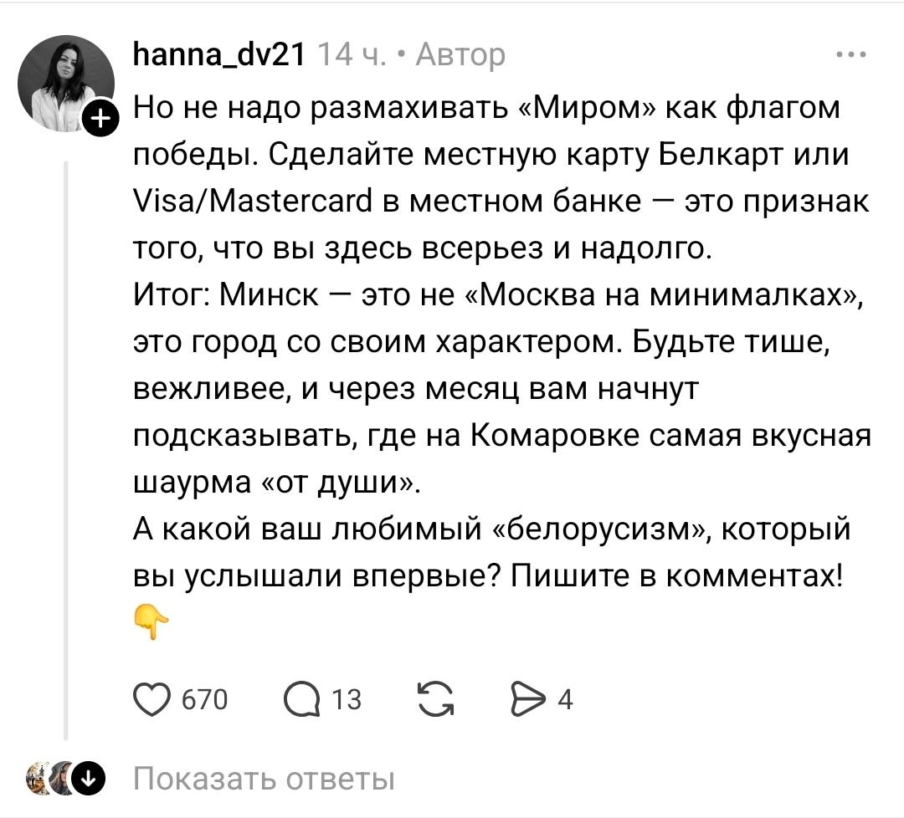Image resolution: width=904 pixels, height=818 pixels.
Task: Click the "Автор" author label
Action: click(x=460, y=56)
